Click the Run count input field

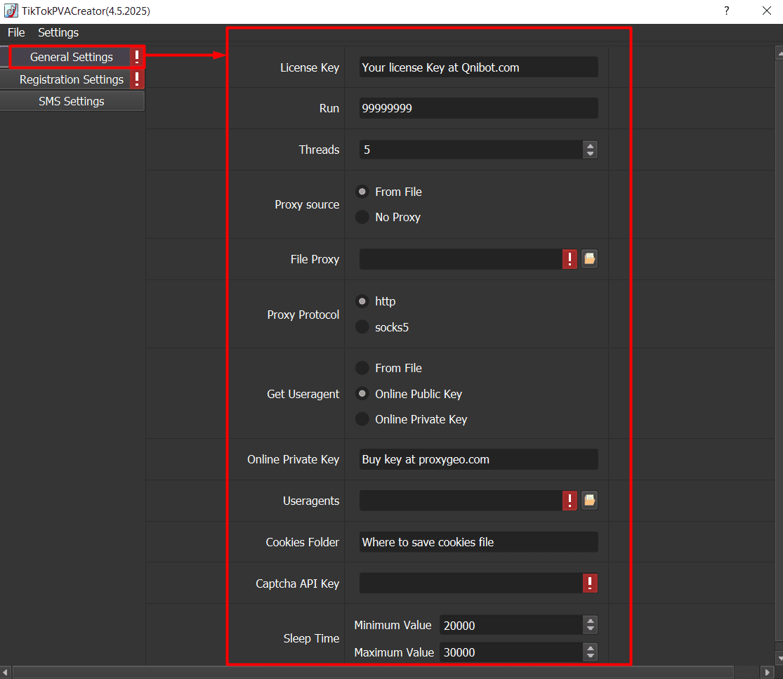pyautogui.click(x=478, y=108)
